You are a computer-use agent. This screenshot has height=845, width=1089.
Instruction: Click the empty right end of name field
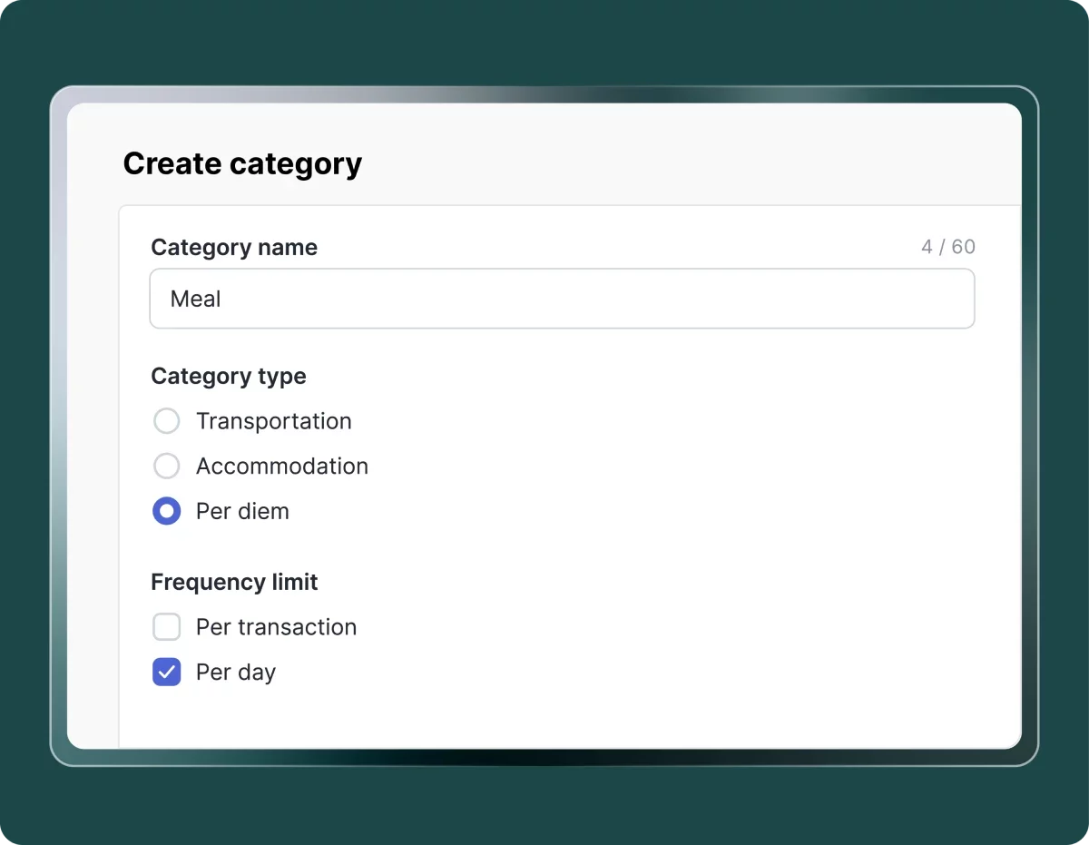pos(907,299)
